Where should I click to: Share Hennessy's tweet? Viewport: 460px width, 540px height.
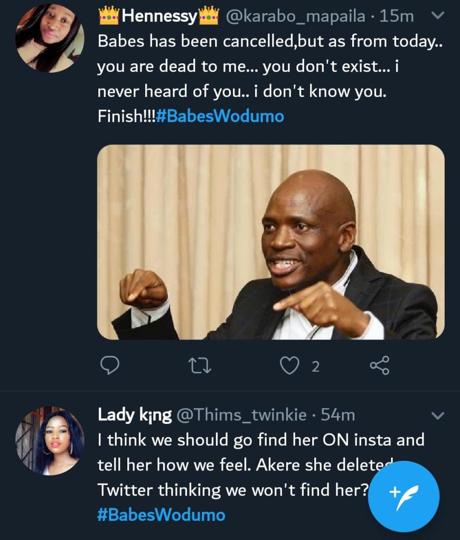tap(379, 365)
